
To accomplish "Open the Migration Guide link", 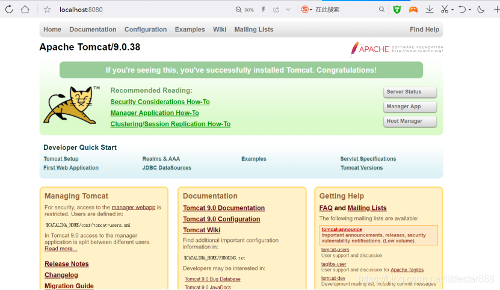I will point(69,286).
